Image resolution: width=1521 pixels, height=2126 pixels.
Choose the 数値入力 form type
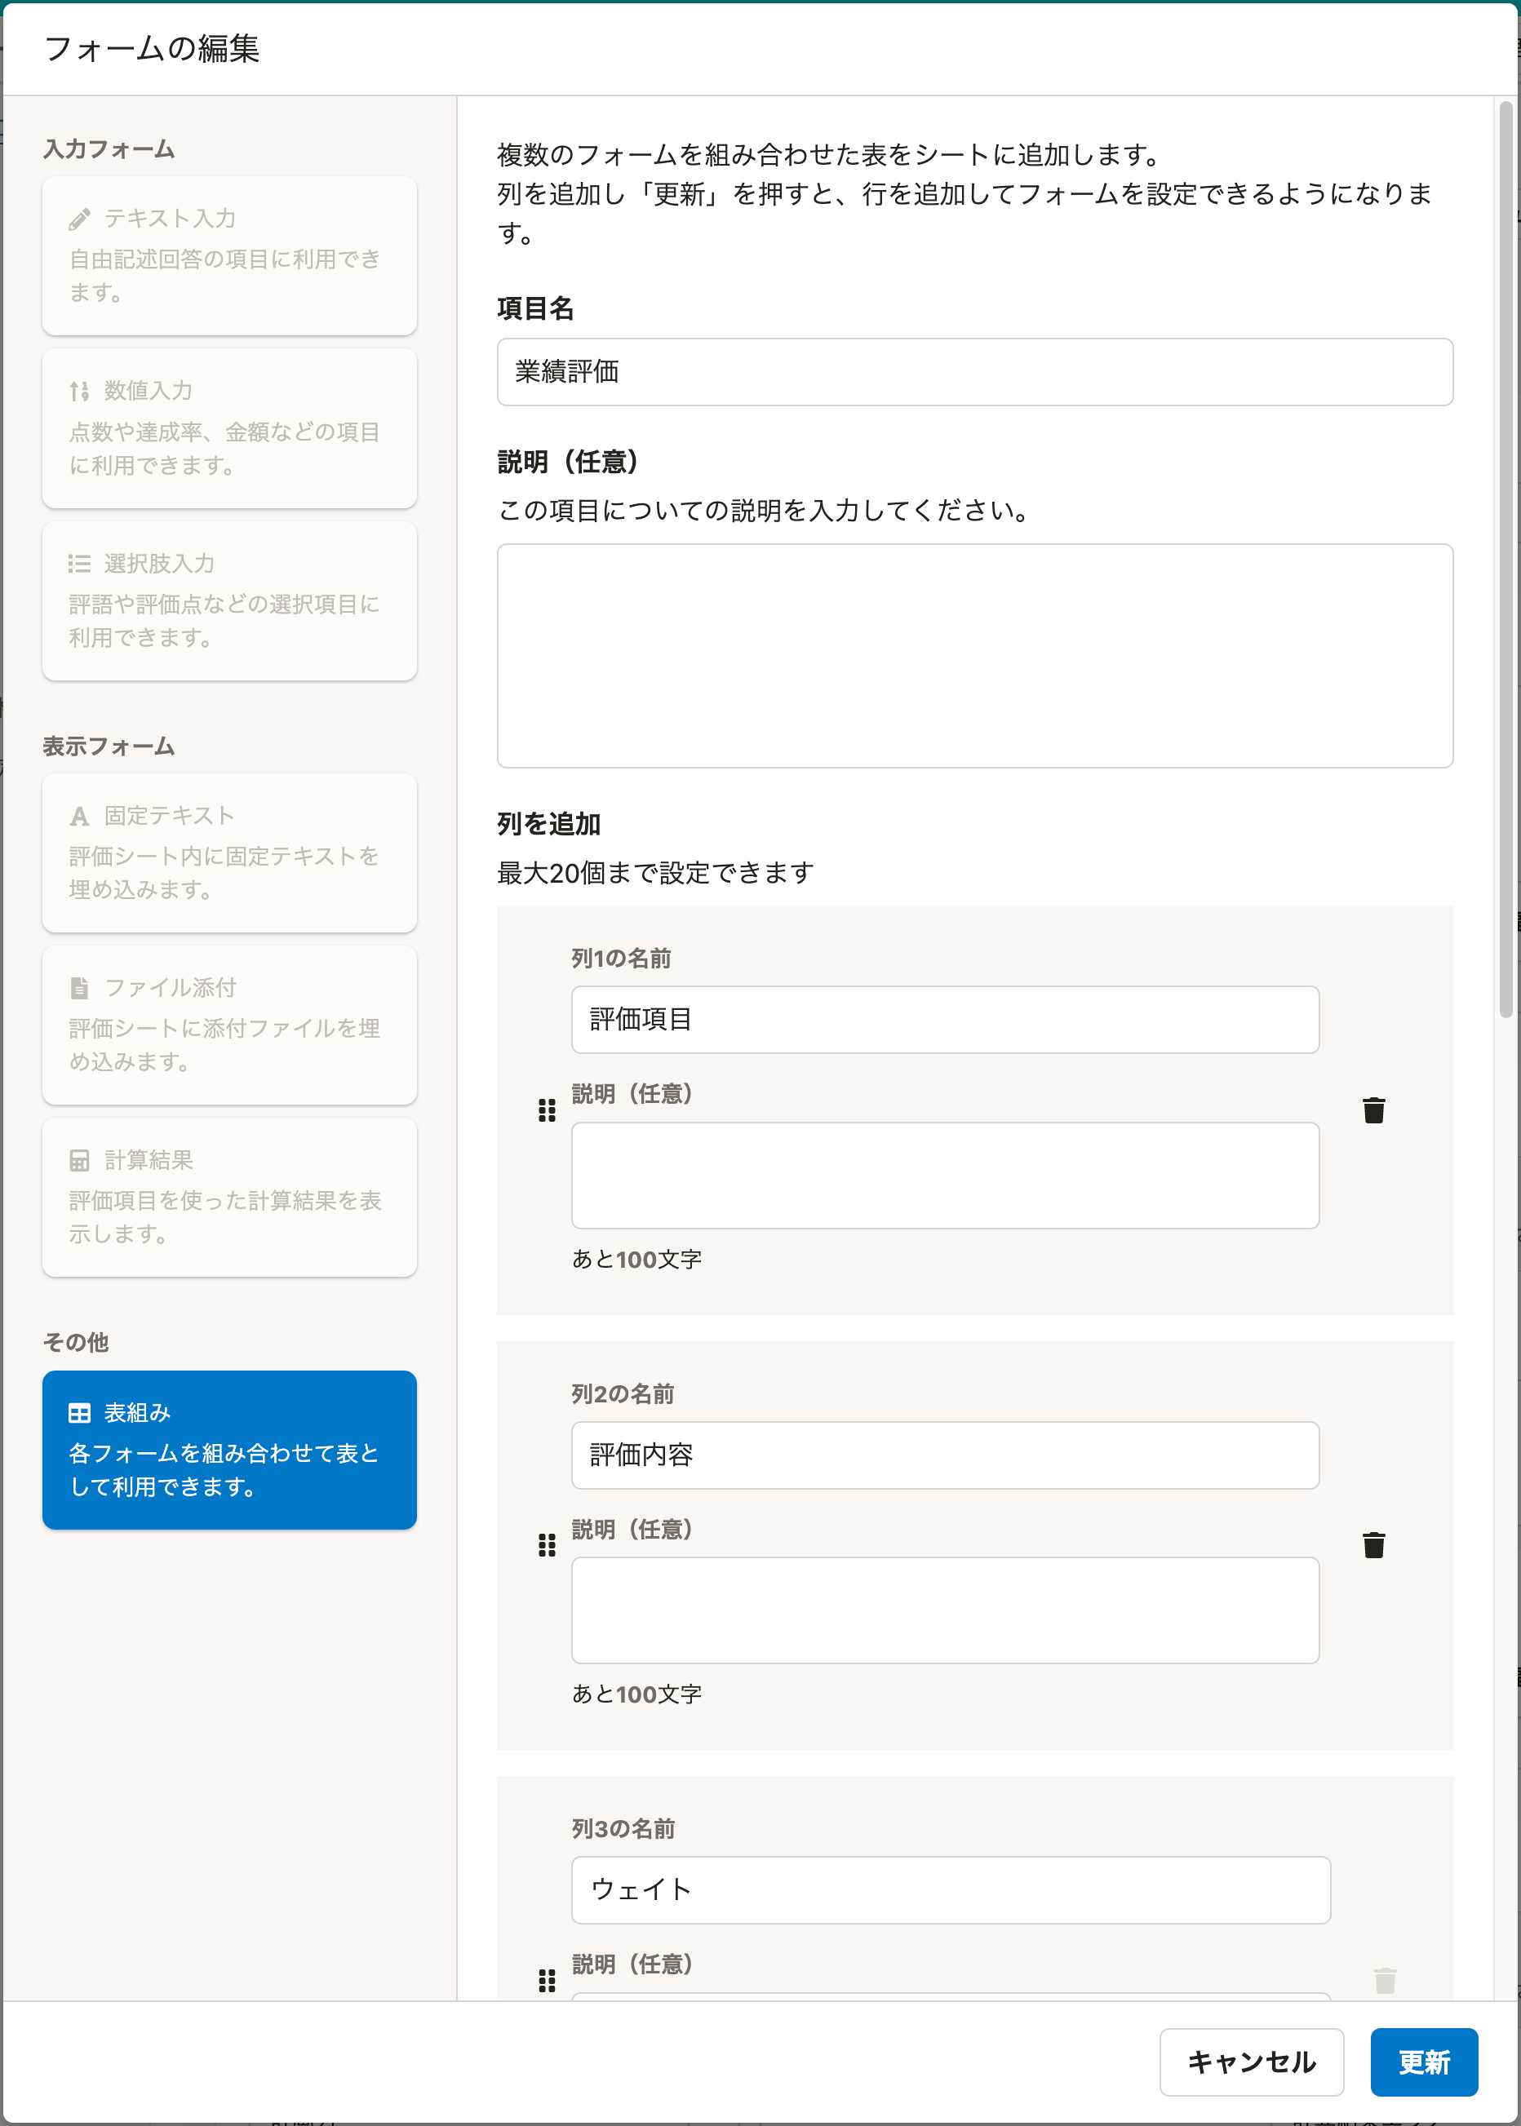tap(229, 427)
